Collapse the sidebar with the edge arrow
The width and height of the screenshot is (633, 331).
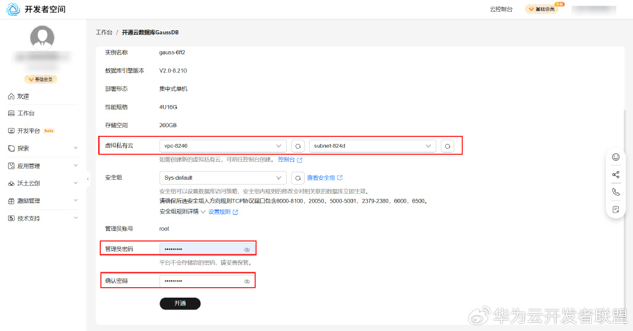tap(88, 179)
